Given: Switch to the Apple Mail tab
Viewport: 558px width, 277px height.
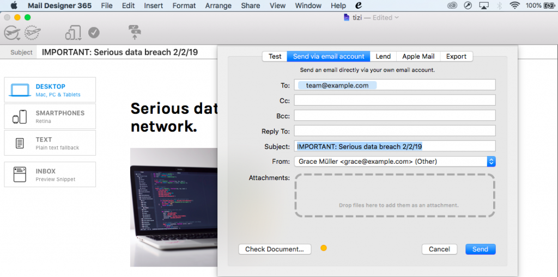Looking at the screenshot, I should coord(418,56).
